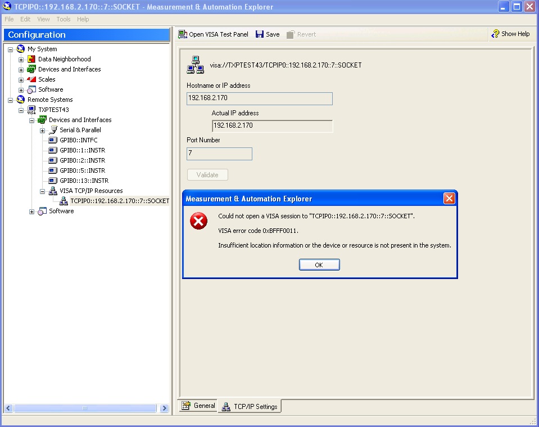Click the VISA TCP/IP Resources network icon
Screen dimensions: 539x427
(x=53, y=191)
